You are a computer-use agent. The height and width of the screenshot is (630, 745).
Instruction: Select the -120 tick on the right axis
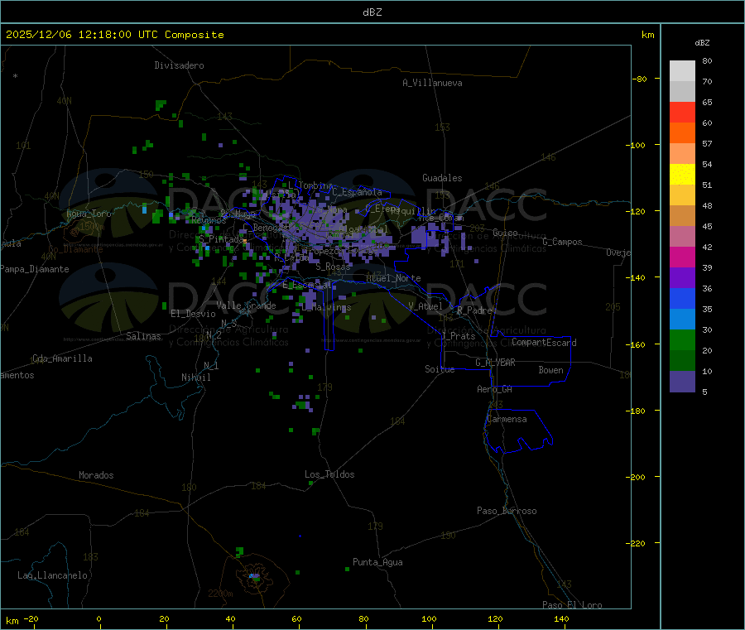637,211
